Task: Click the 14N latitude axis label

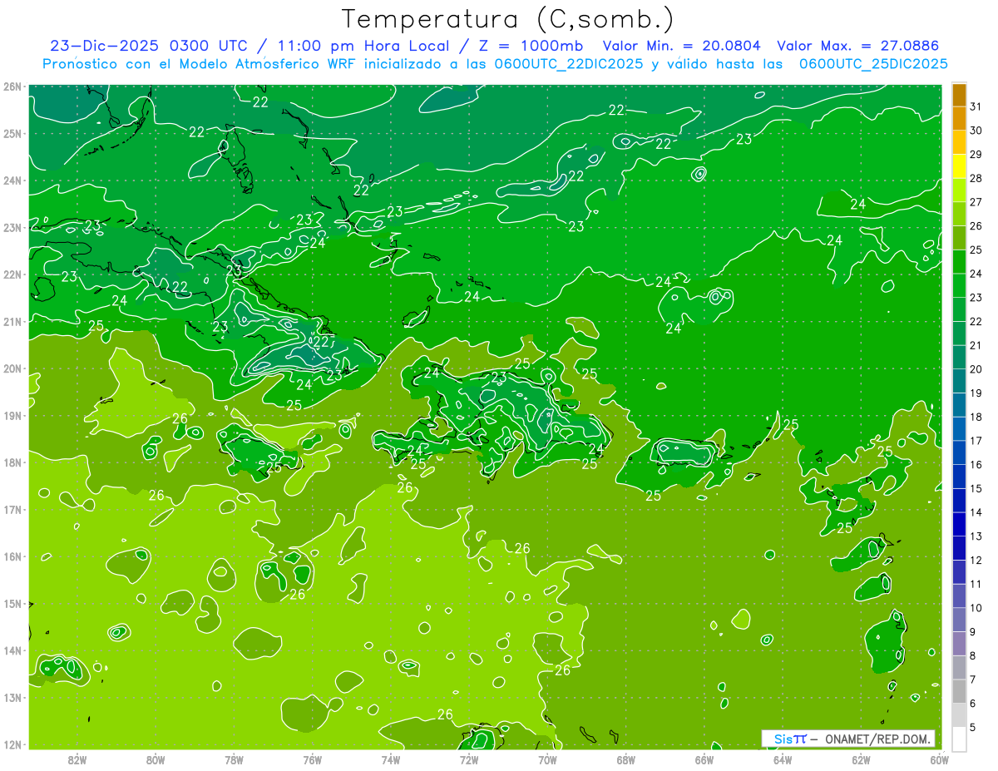Action: 12,650
